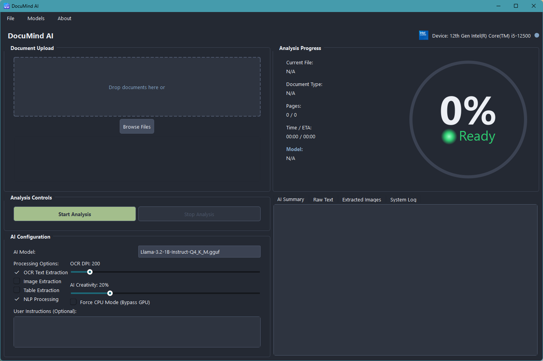The height and width of the screenshot is (361, 543).
Task: Switch to the Extracted Images tab
Action: pyautogui.click(x=361, y=199)
